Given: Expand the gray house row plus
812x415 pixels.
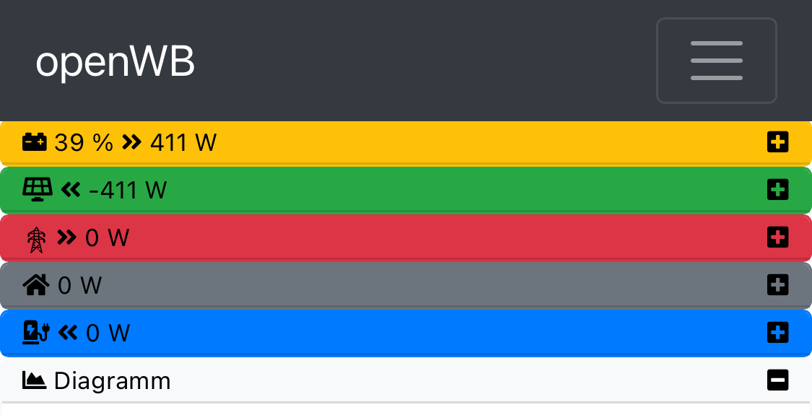Looking at the screenshot, I should click(777, 285).
